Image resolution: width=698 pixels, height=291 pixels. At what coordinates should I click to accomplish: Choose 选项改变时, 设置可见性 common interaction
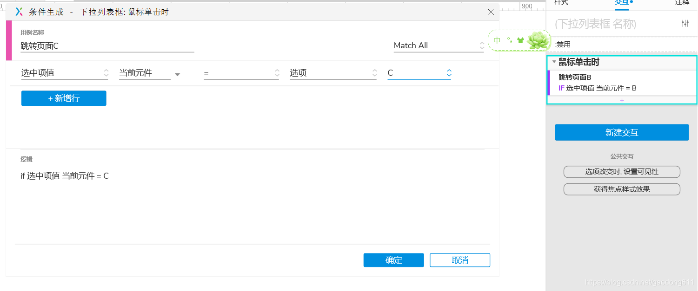[622, 172]
